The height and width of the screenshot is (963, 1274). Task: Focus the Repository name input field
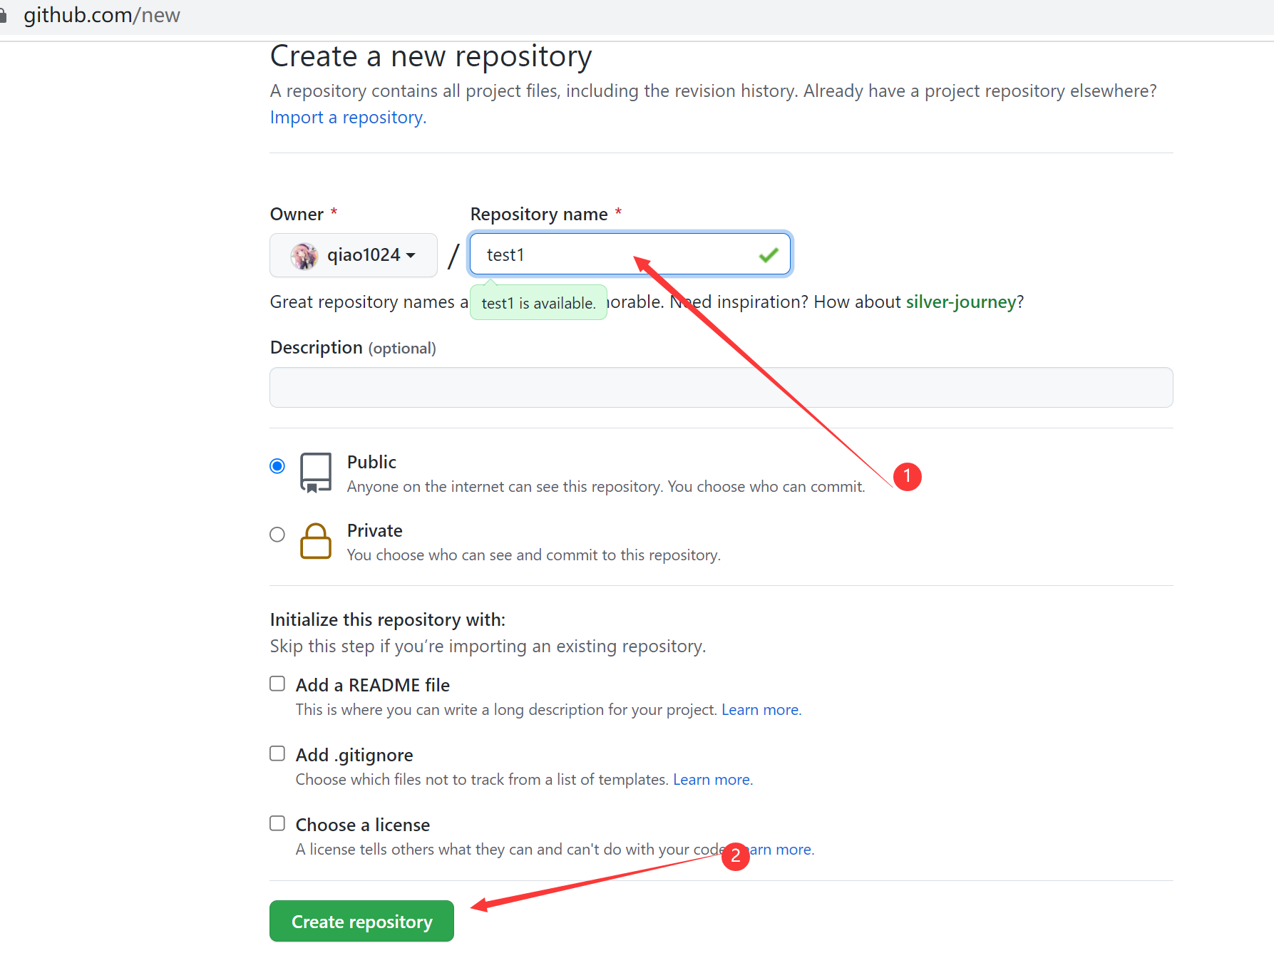pos(630,254)
